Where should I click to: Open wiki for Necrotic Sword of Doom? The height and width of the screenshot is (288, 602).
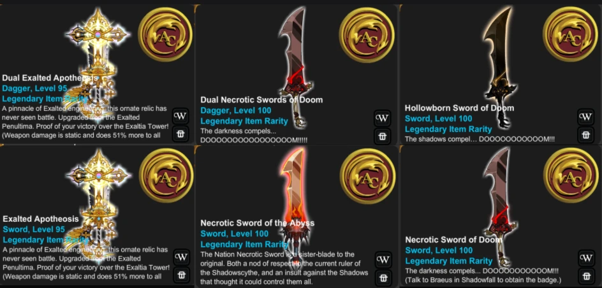(x=586, y=257)
